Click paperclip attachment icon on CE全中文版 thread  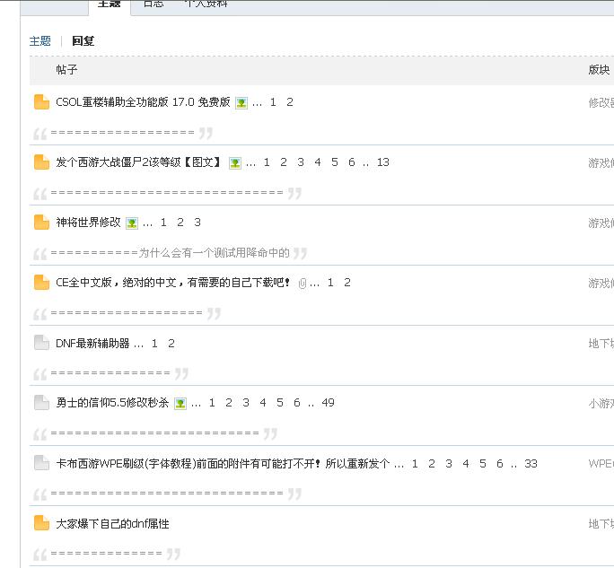point(302,283)
